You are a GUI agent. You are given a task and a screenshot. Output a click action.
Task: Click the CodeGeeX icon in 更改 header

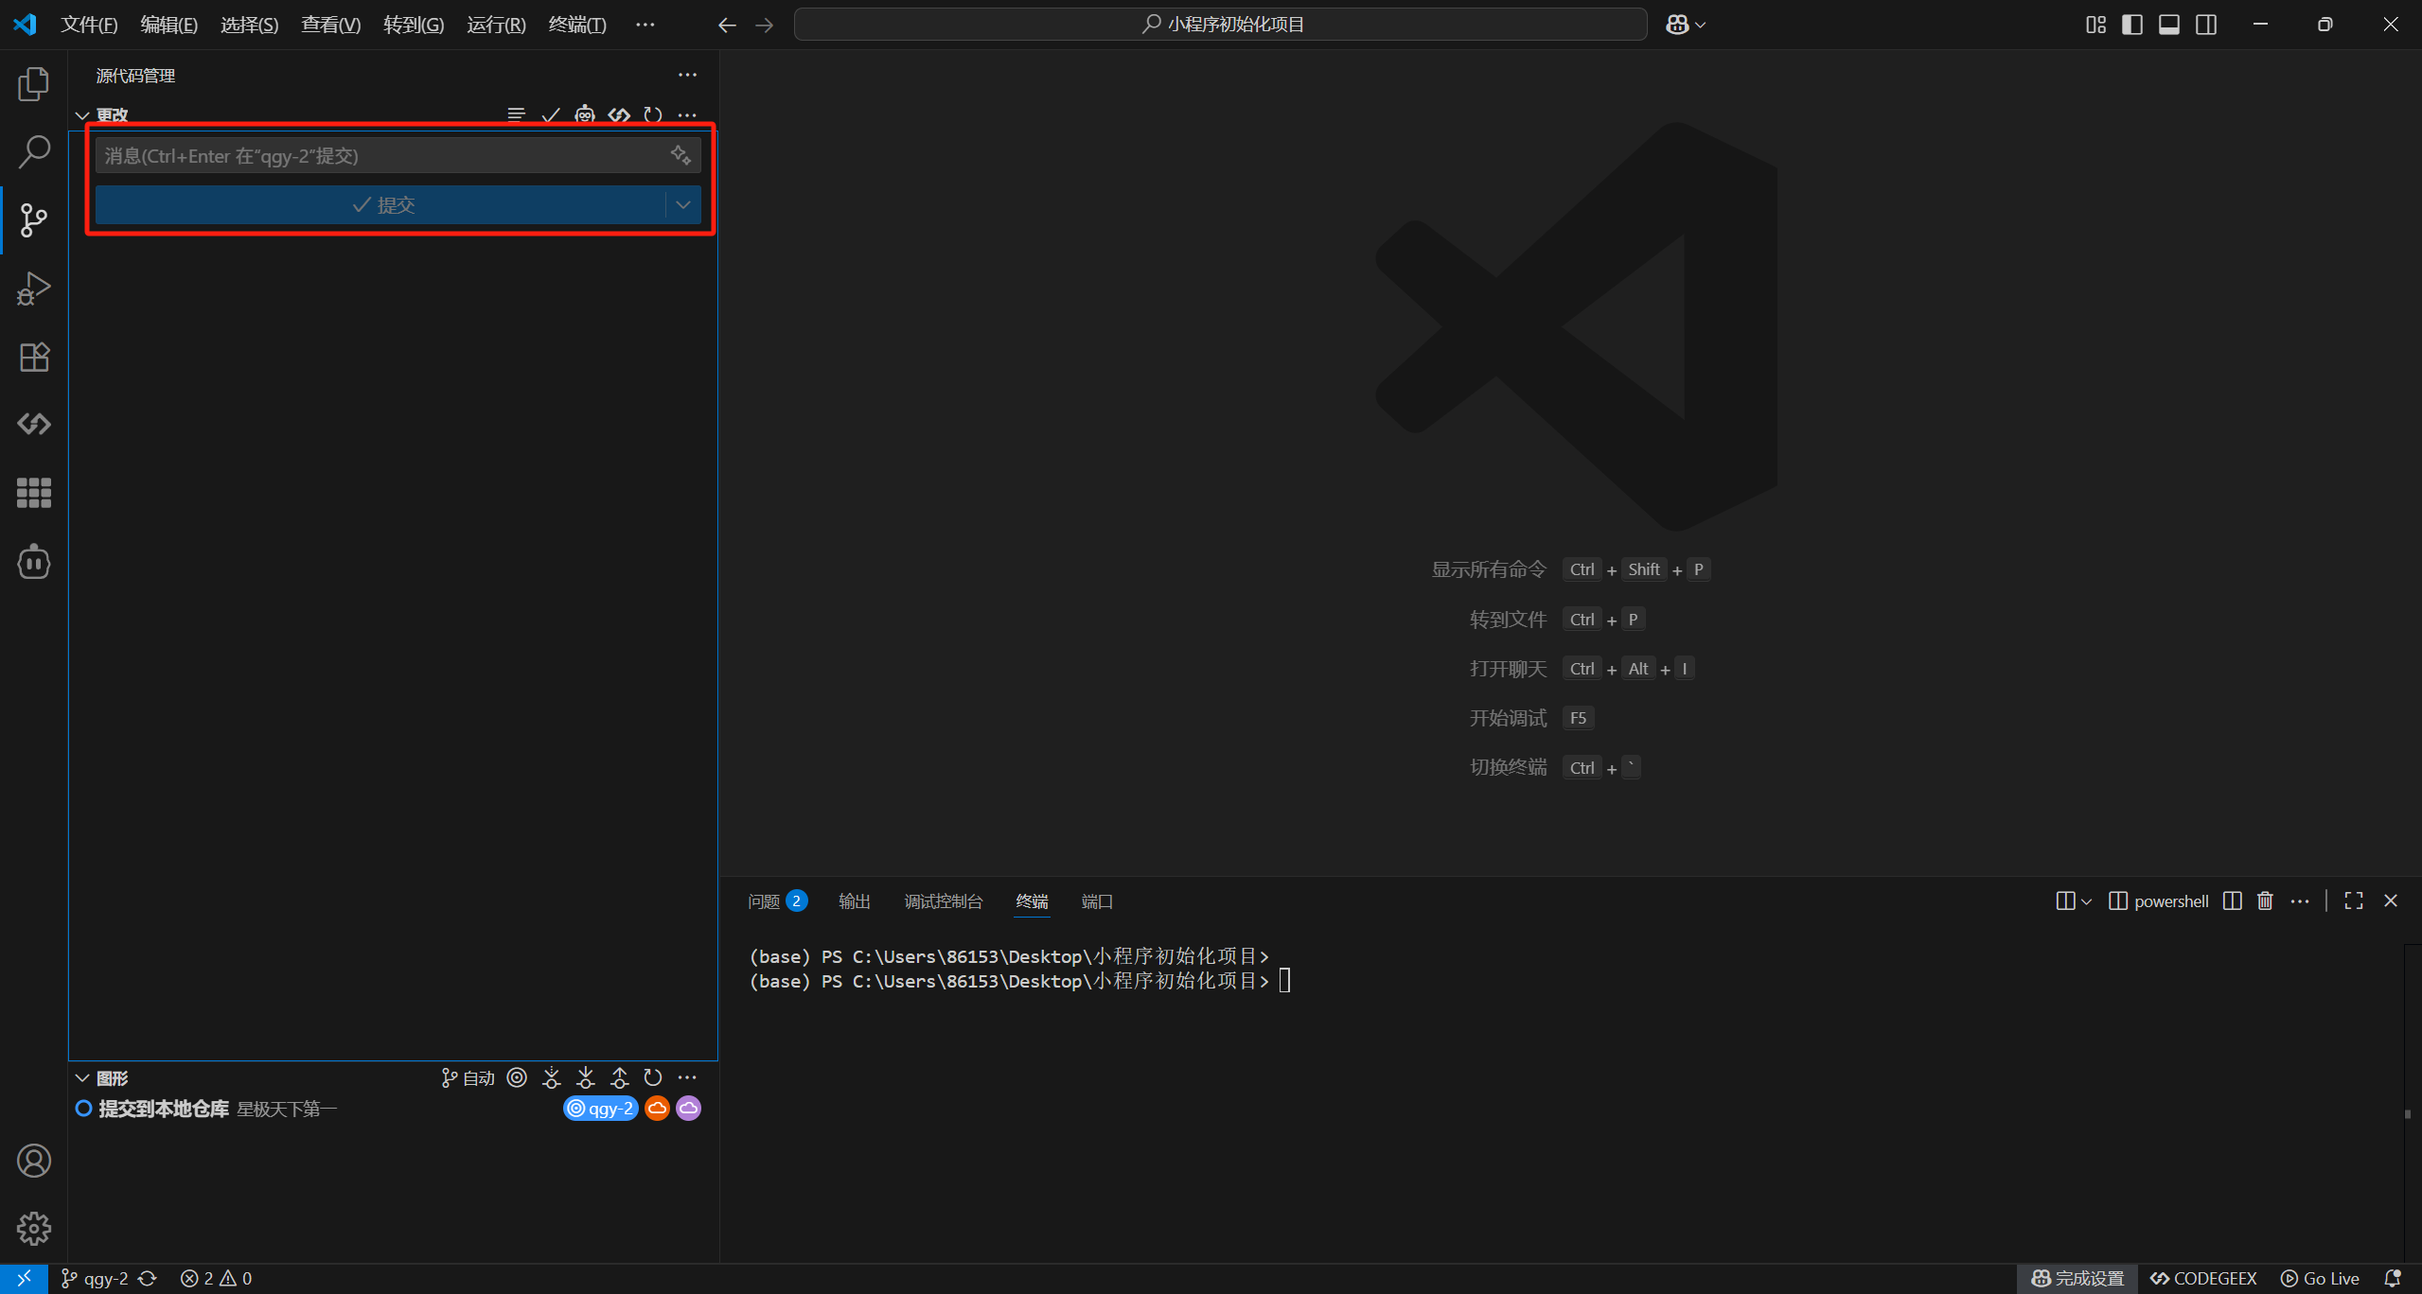(x=619, y=114)
